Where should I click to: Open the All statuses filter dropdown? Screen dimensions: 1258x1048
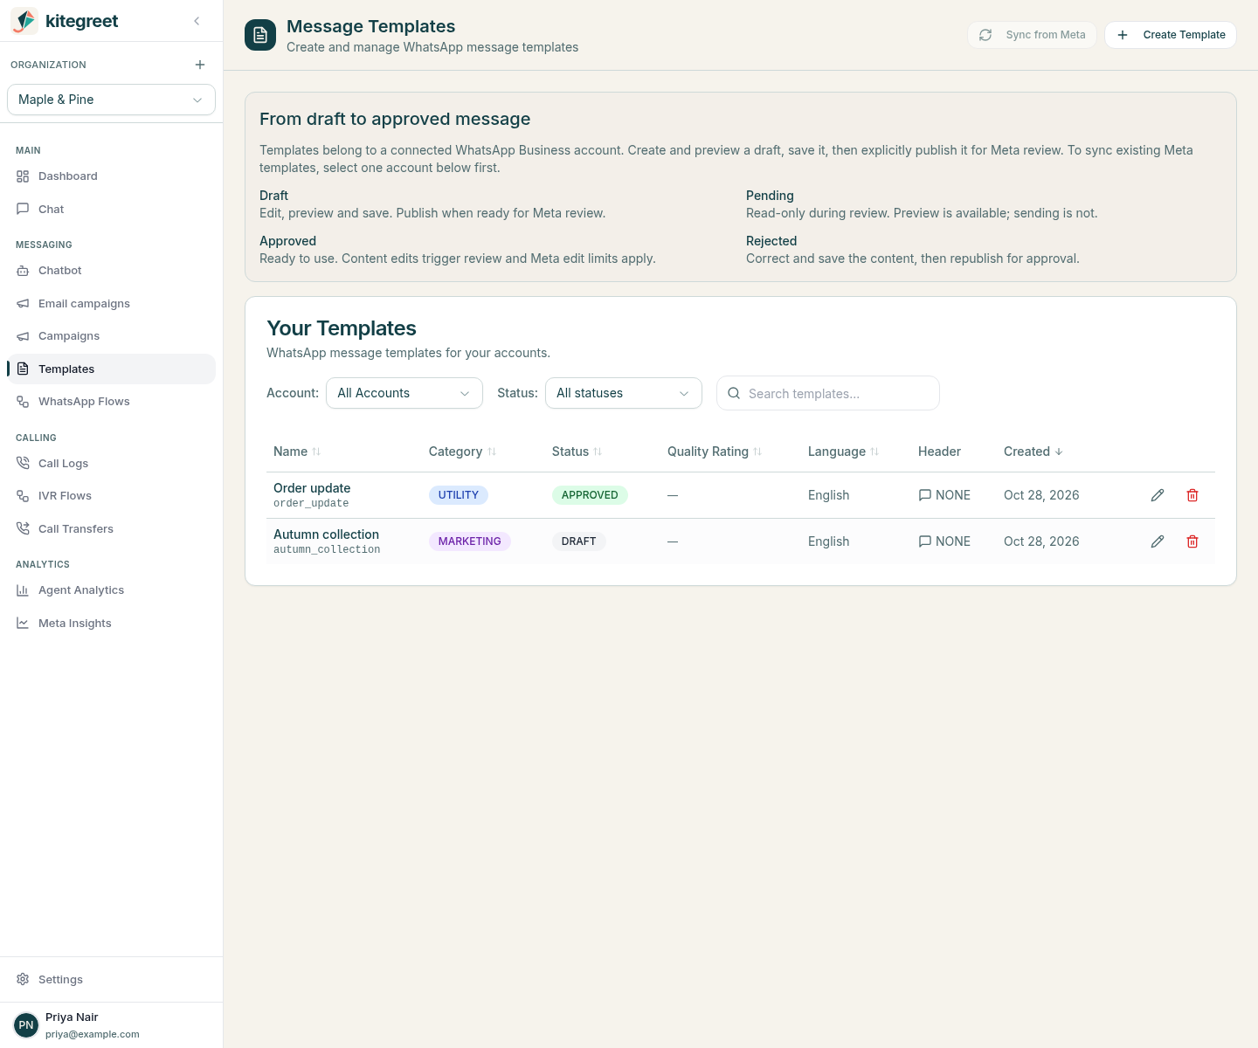tap(624, 393)
